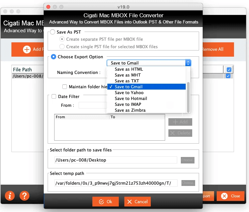
Task: Click the checkmark icon on Ok button
Action: pos(101,202)
